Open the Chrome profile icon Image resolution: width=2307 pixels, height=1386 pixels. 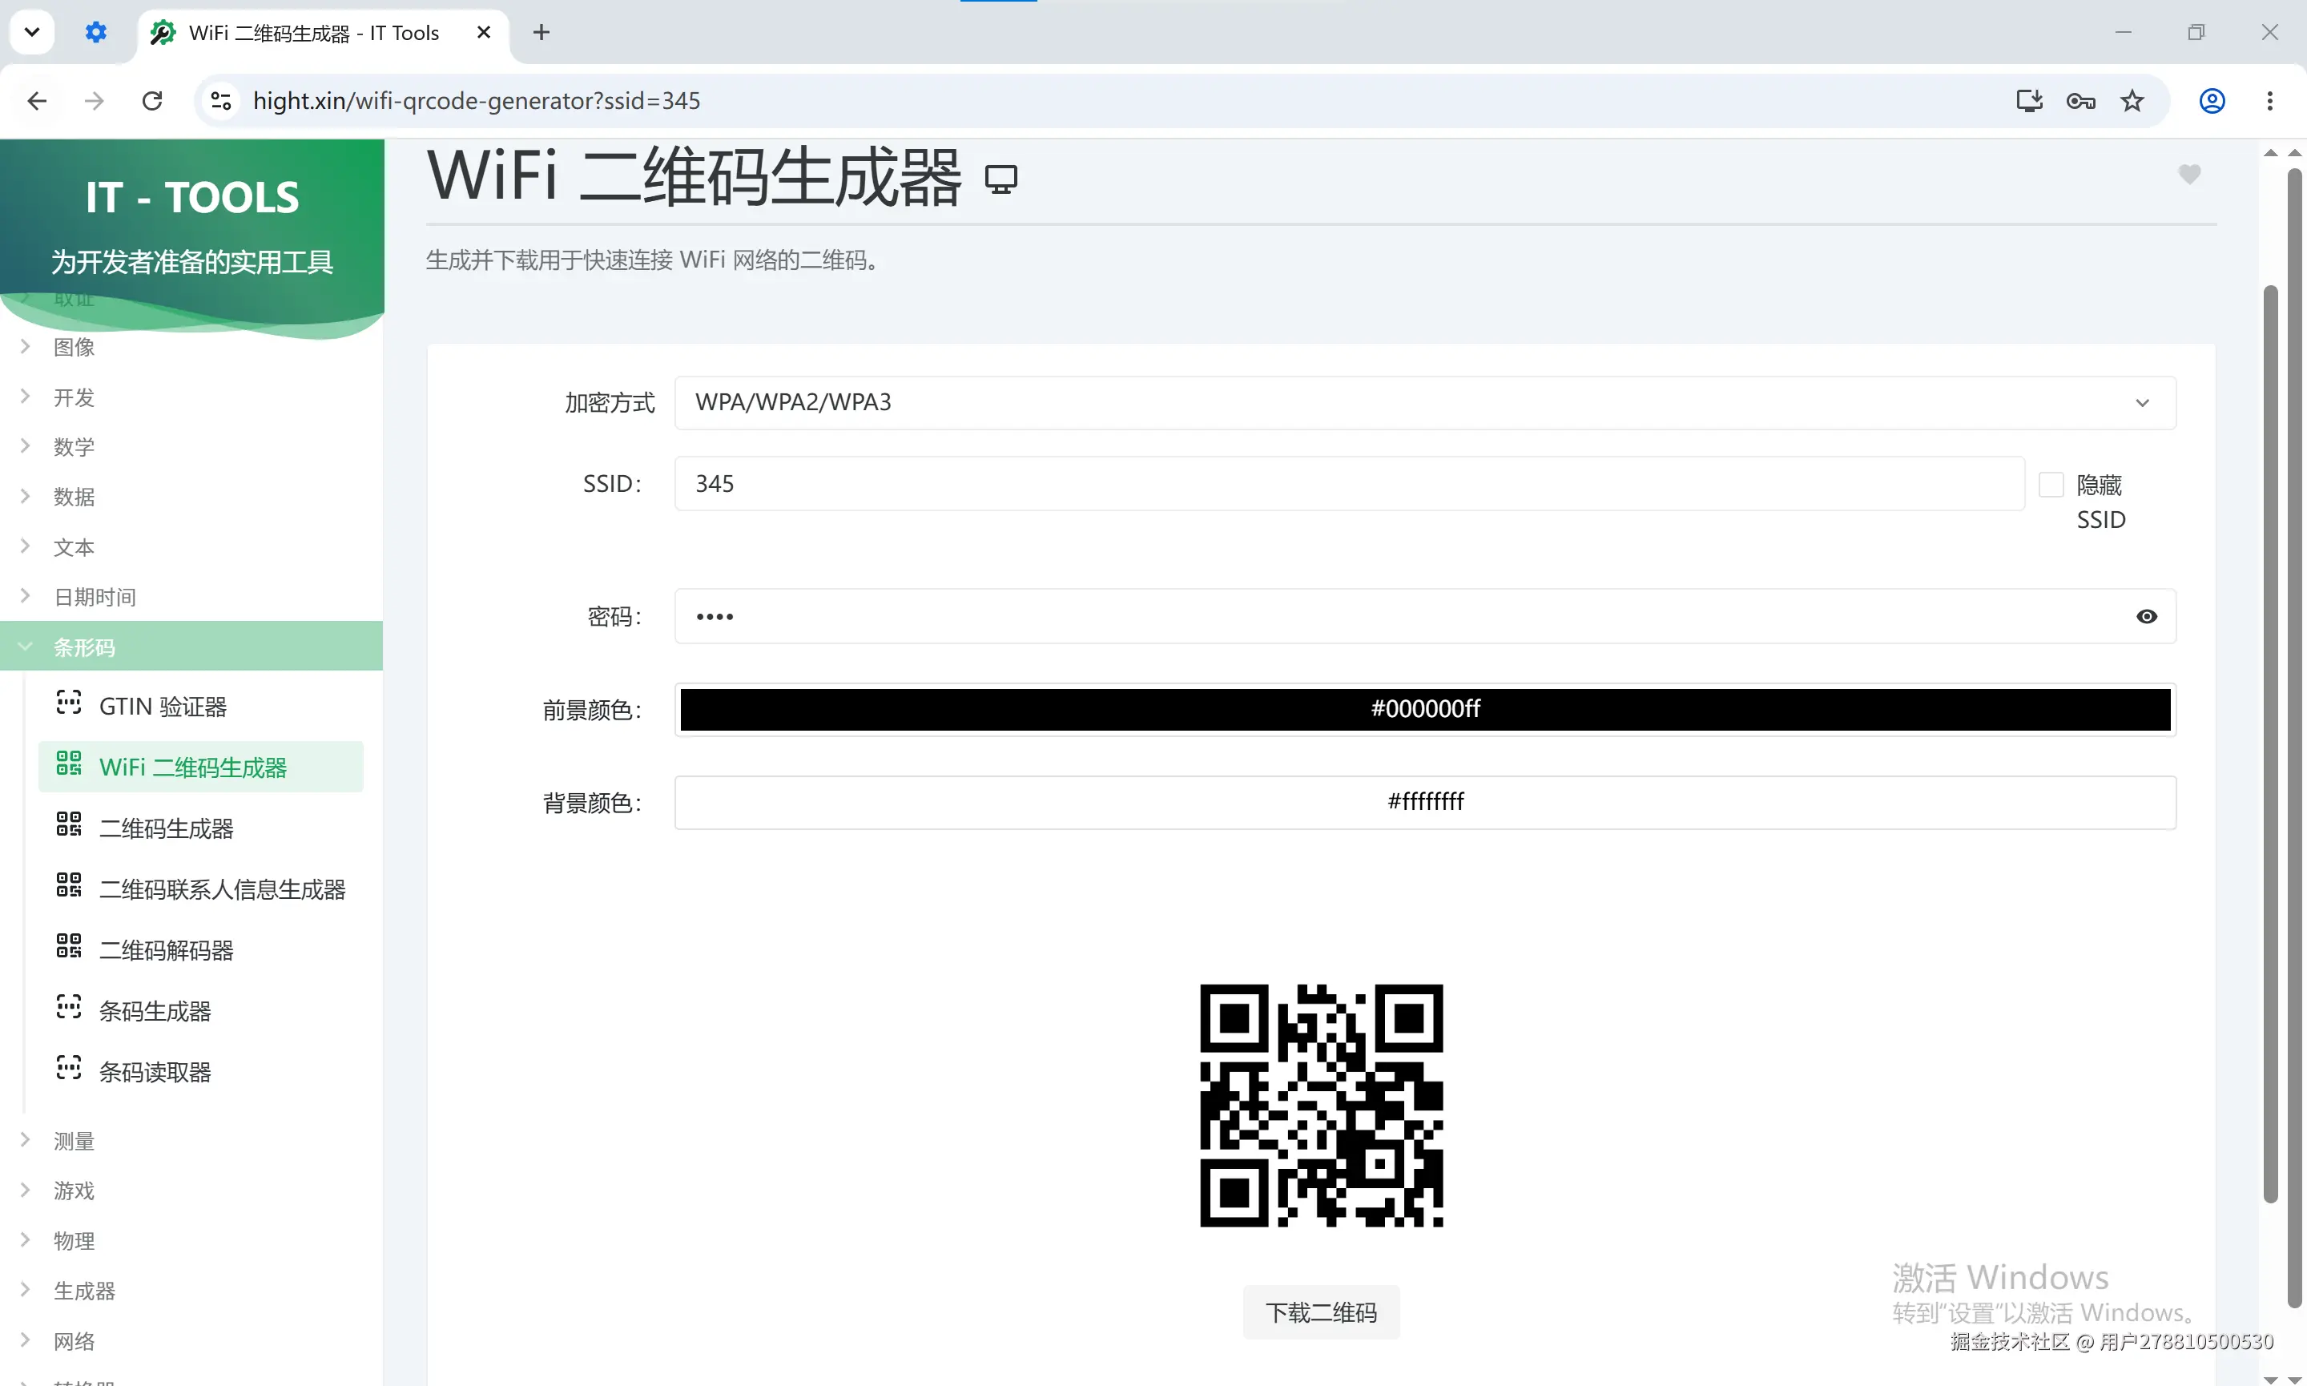click(x=2212, y=101)
